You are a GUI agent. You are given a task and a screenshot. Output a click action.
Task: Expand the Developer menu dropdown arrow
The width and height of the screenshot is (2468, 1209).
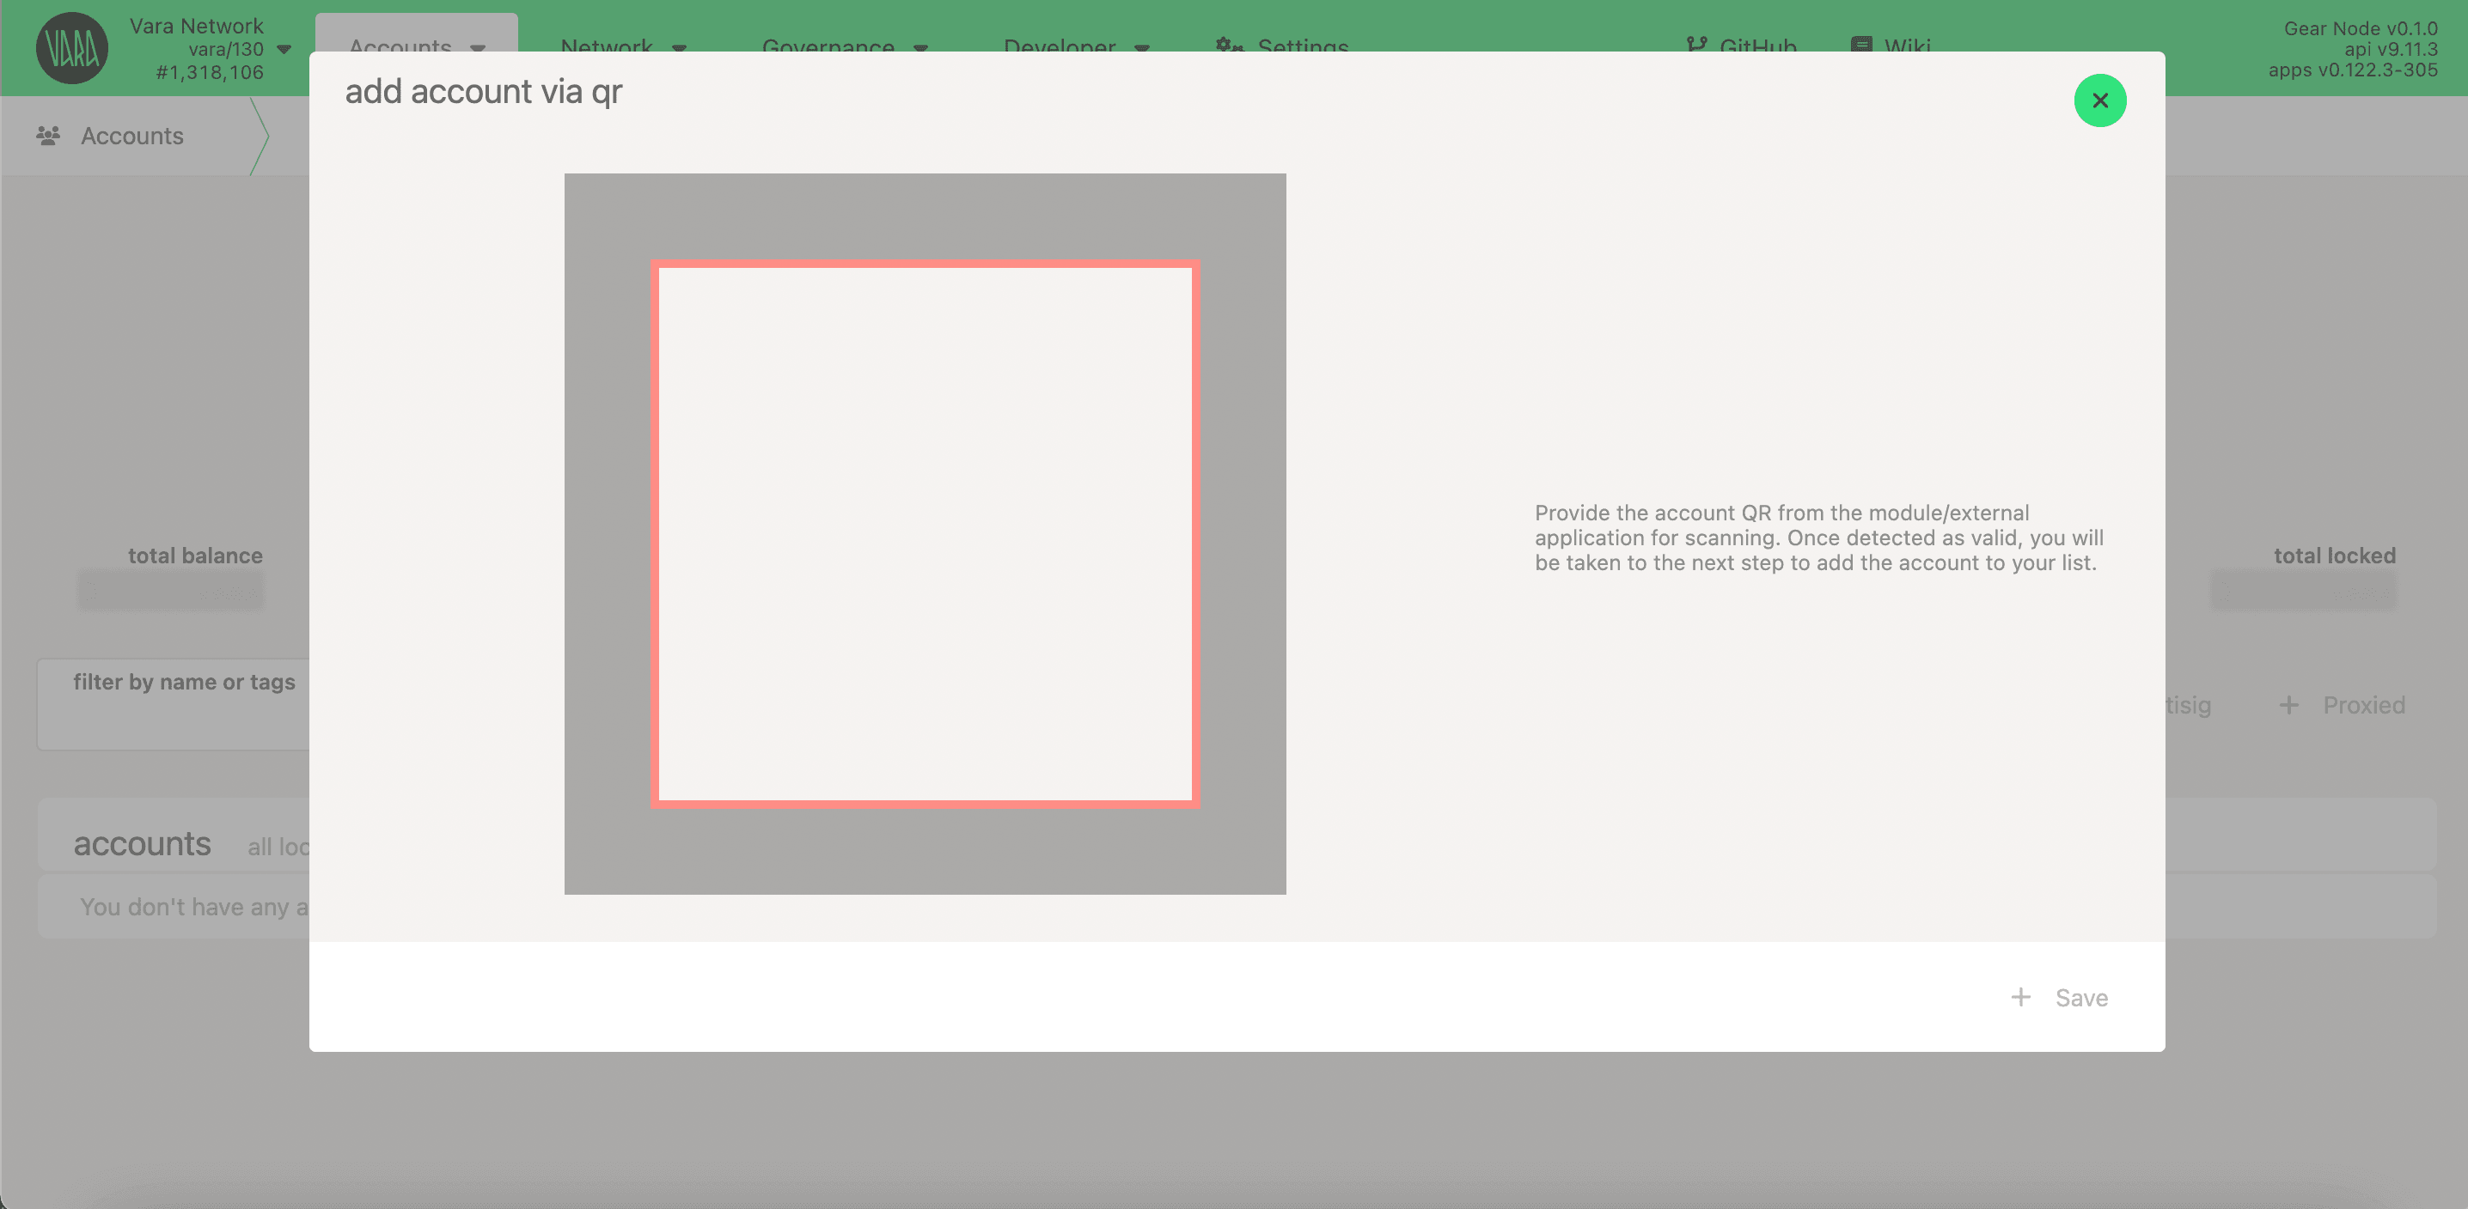[x=1142, y=48]
